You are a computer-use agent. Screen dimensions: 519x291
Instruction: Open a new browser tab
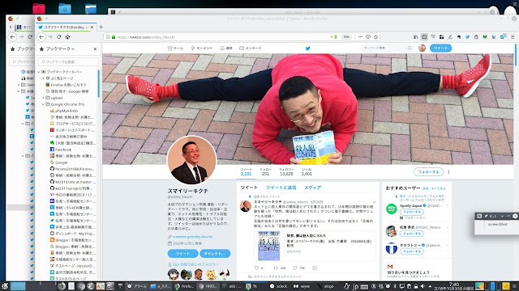click(101, 27)
